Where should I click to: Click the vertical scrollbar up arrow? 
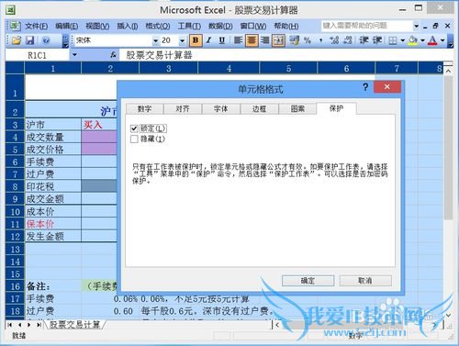coord(448,71)
